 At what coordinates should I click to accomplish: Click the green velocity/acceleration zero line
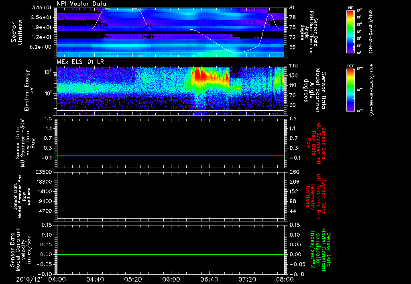(x=170, y=254)
